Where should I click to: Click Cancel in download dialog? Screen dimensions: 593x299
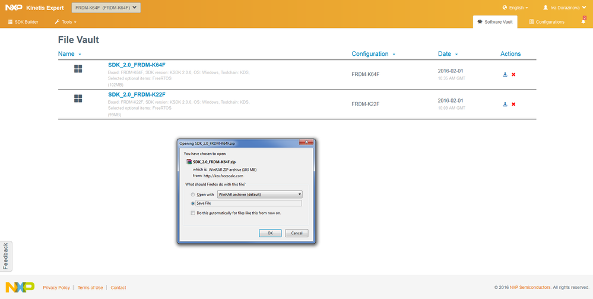click(297, 233)
